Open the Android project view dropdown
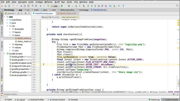This screenshot has width=180, height=101. point(10,13)
